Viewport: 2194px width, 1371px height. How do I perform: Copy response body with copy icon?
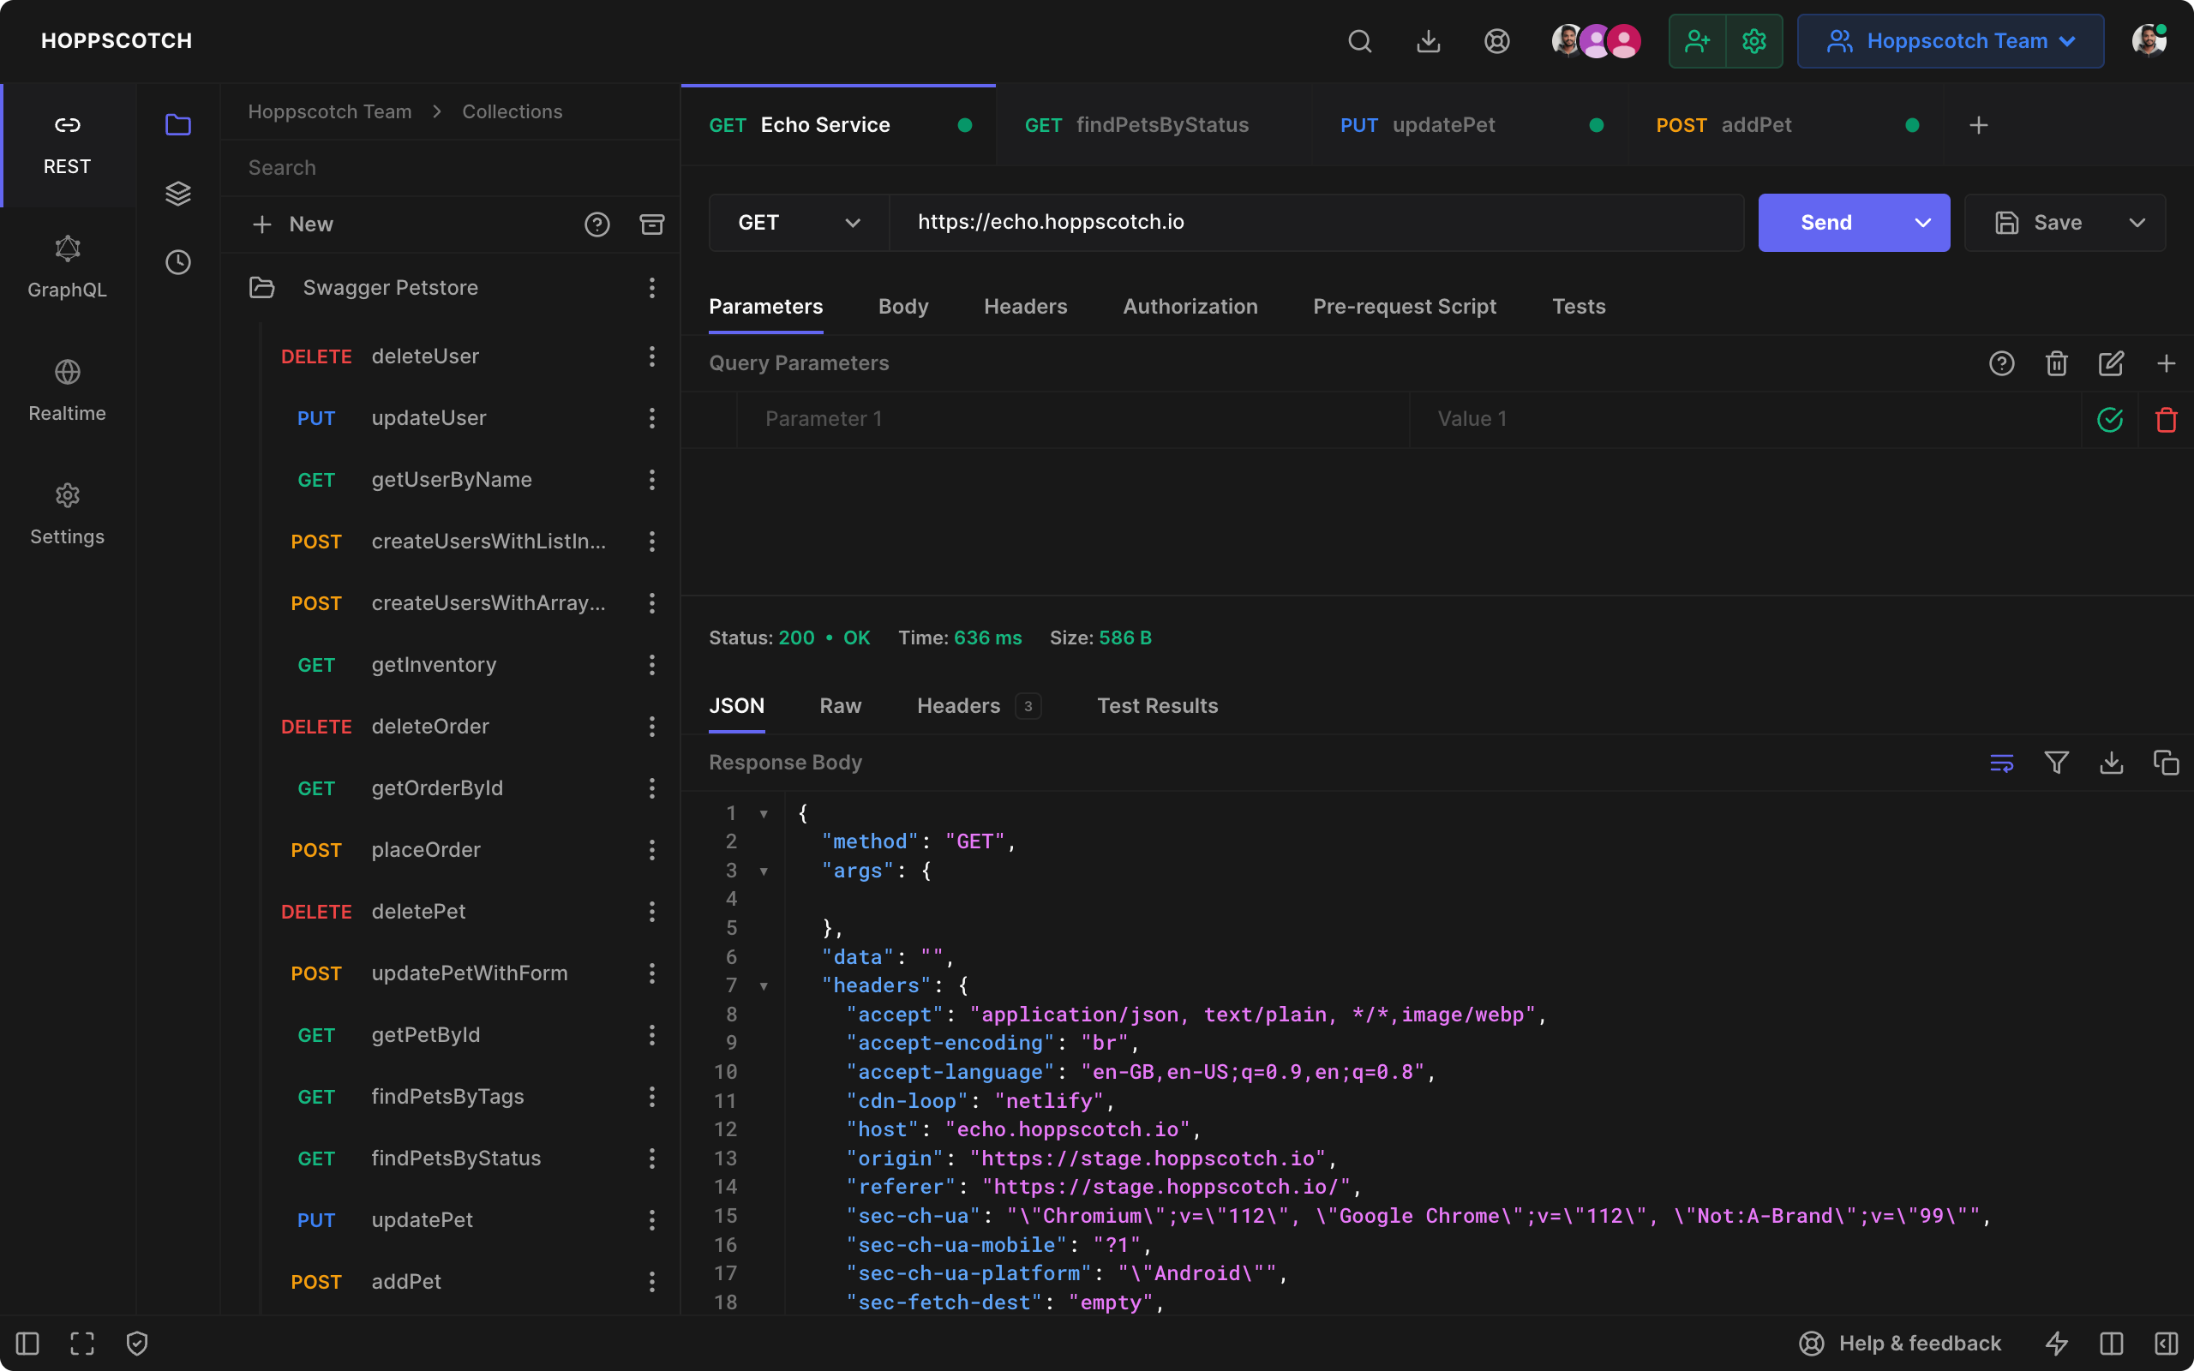point(2166,763)
